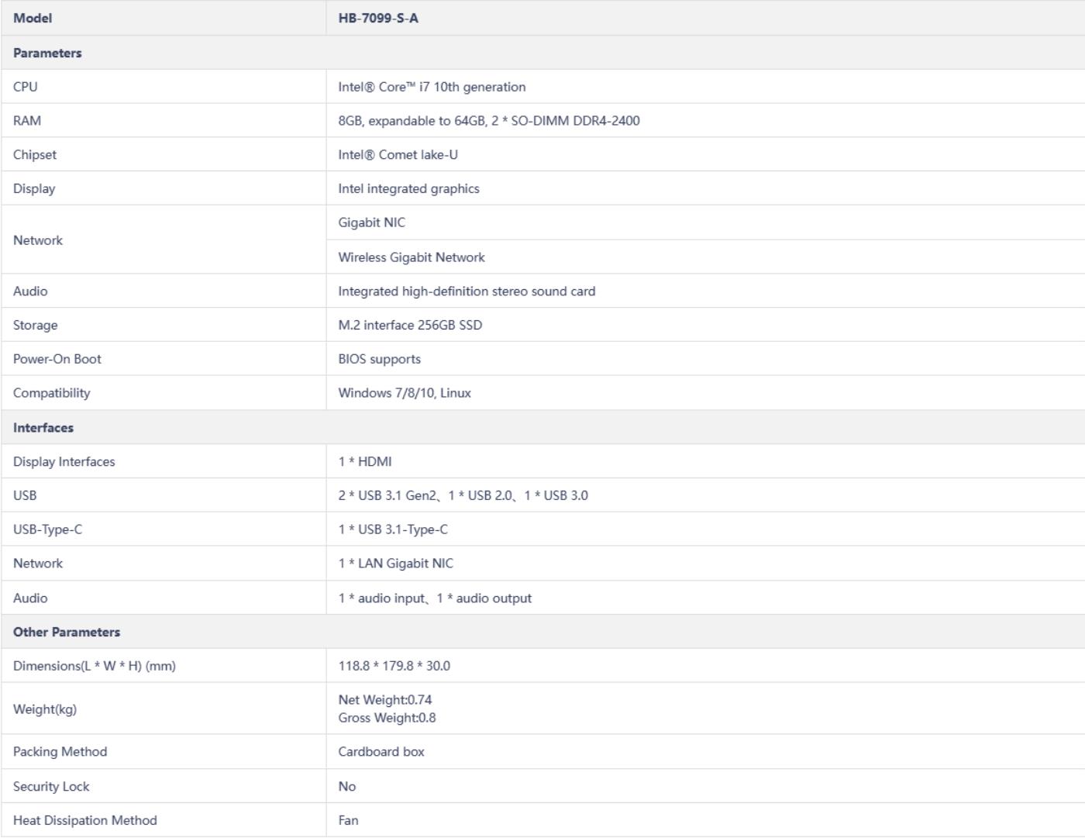Click the Audio label beside sound card

click(30, 291)
